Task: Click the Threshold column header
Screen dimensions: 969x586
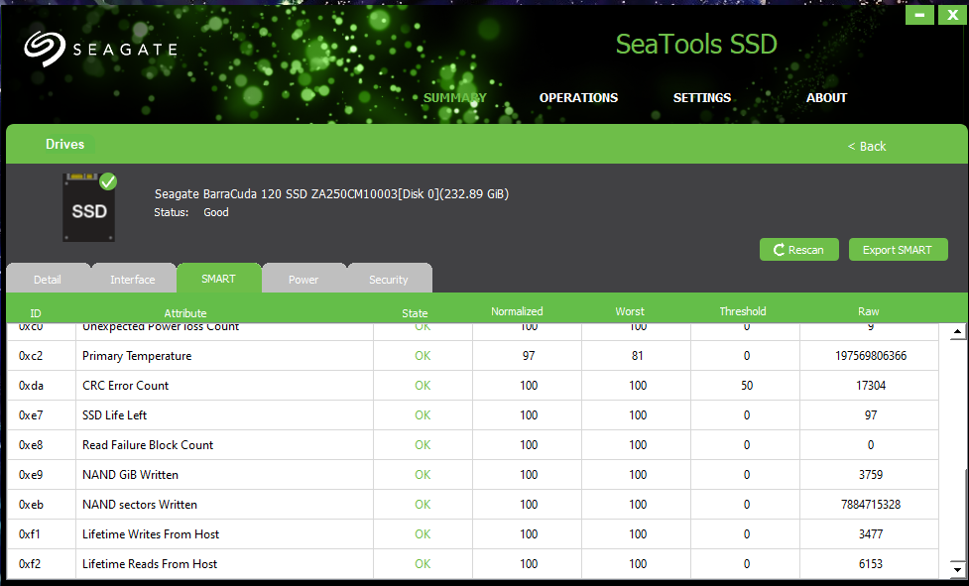Action: click(743, 311)
